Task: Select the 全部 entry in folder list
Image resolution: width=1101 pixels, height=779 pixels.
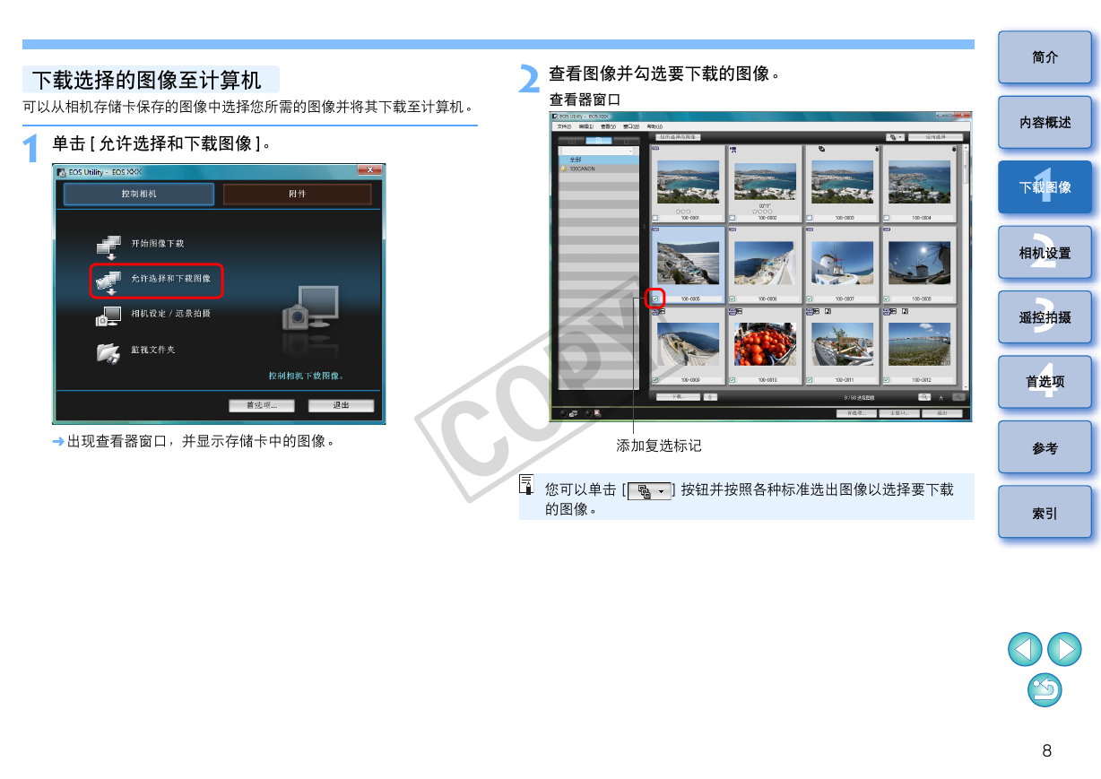Action: coord(599,160)
